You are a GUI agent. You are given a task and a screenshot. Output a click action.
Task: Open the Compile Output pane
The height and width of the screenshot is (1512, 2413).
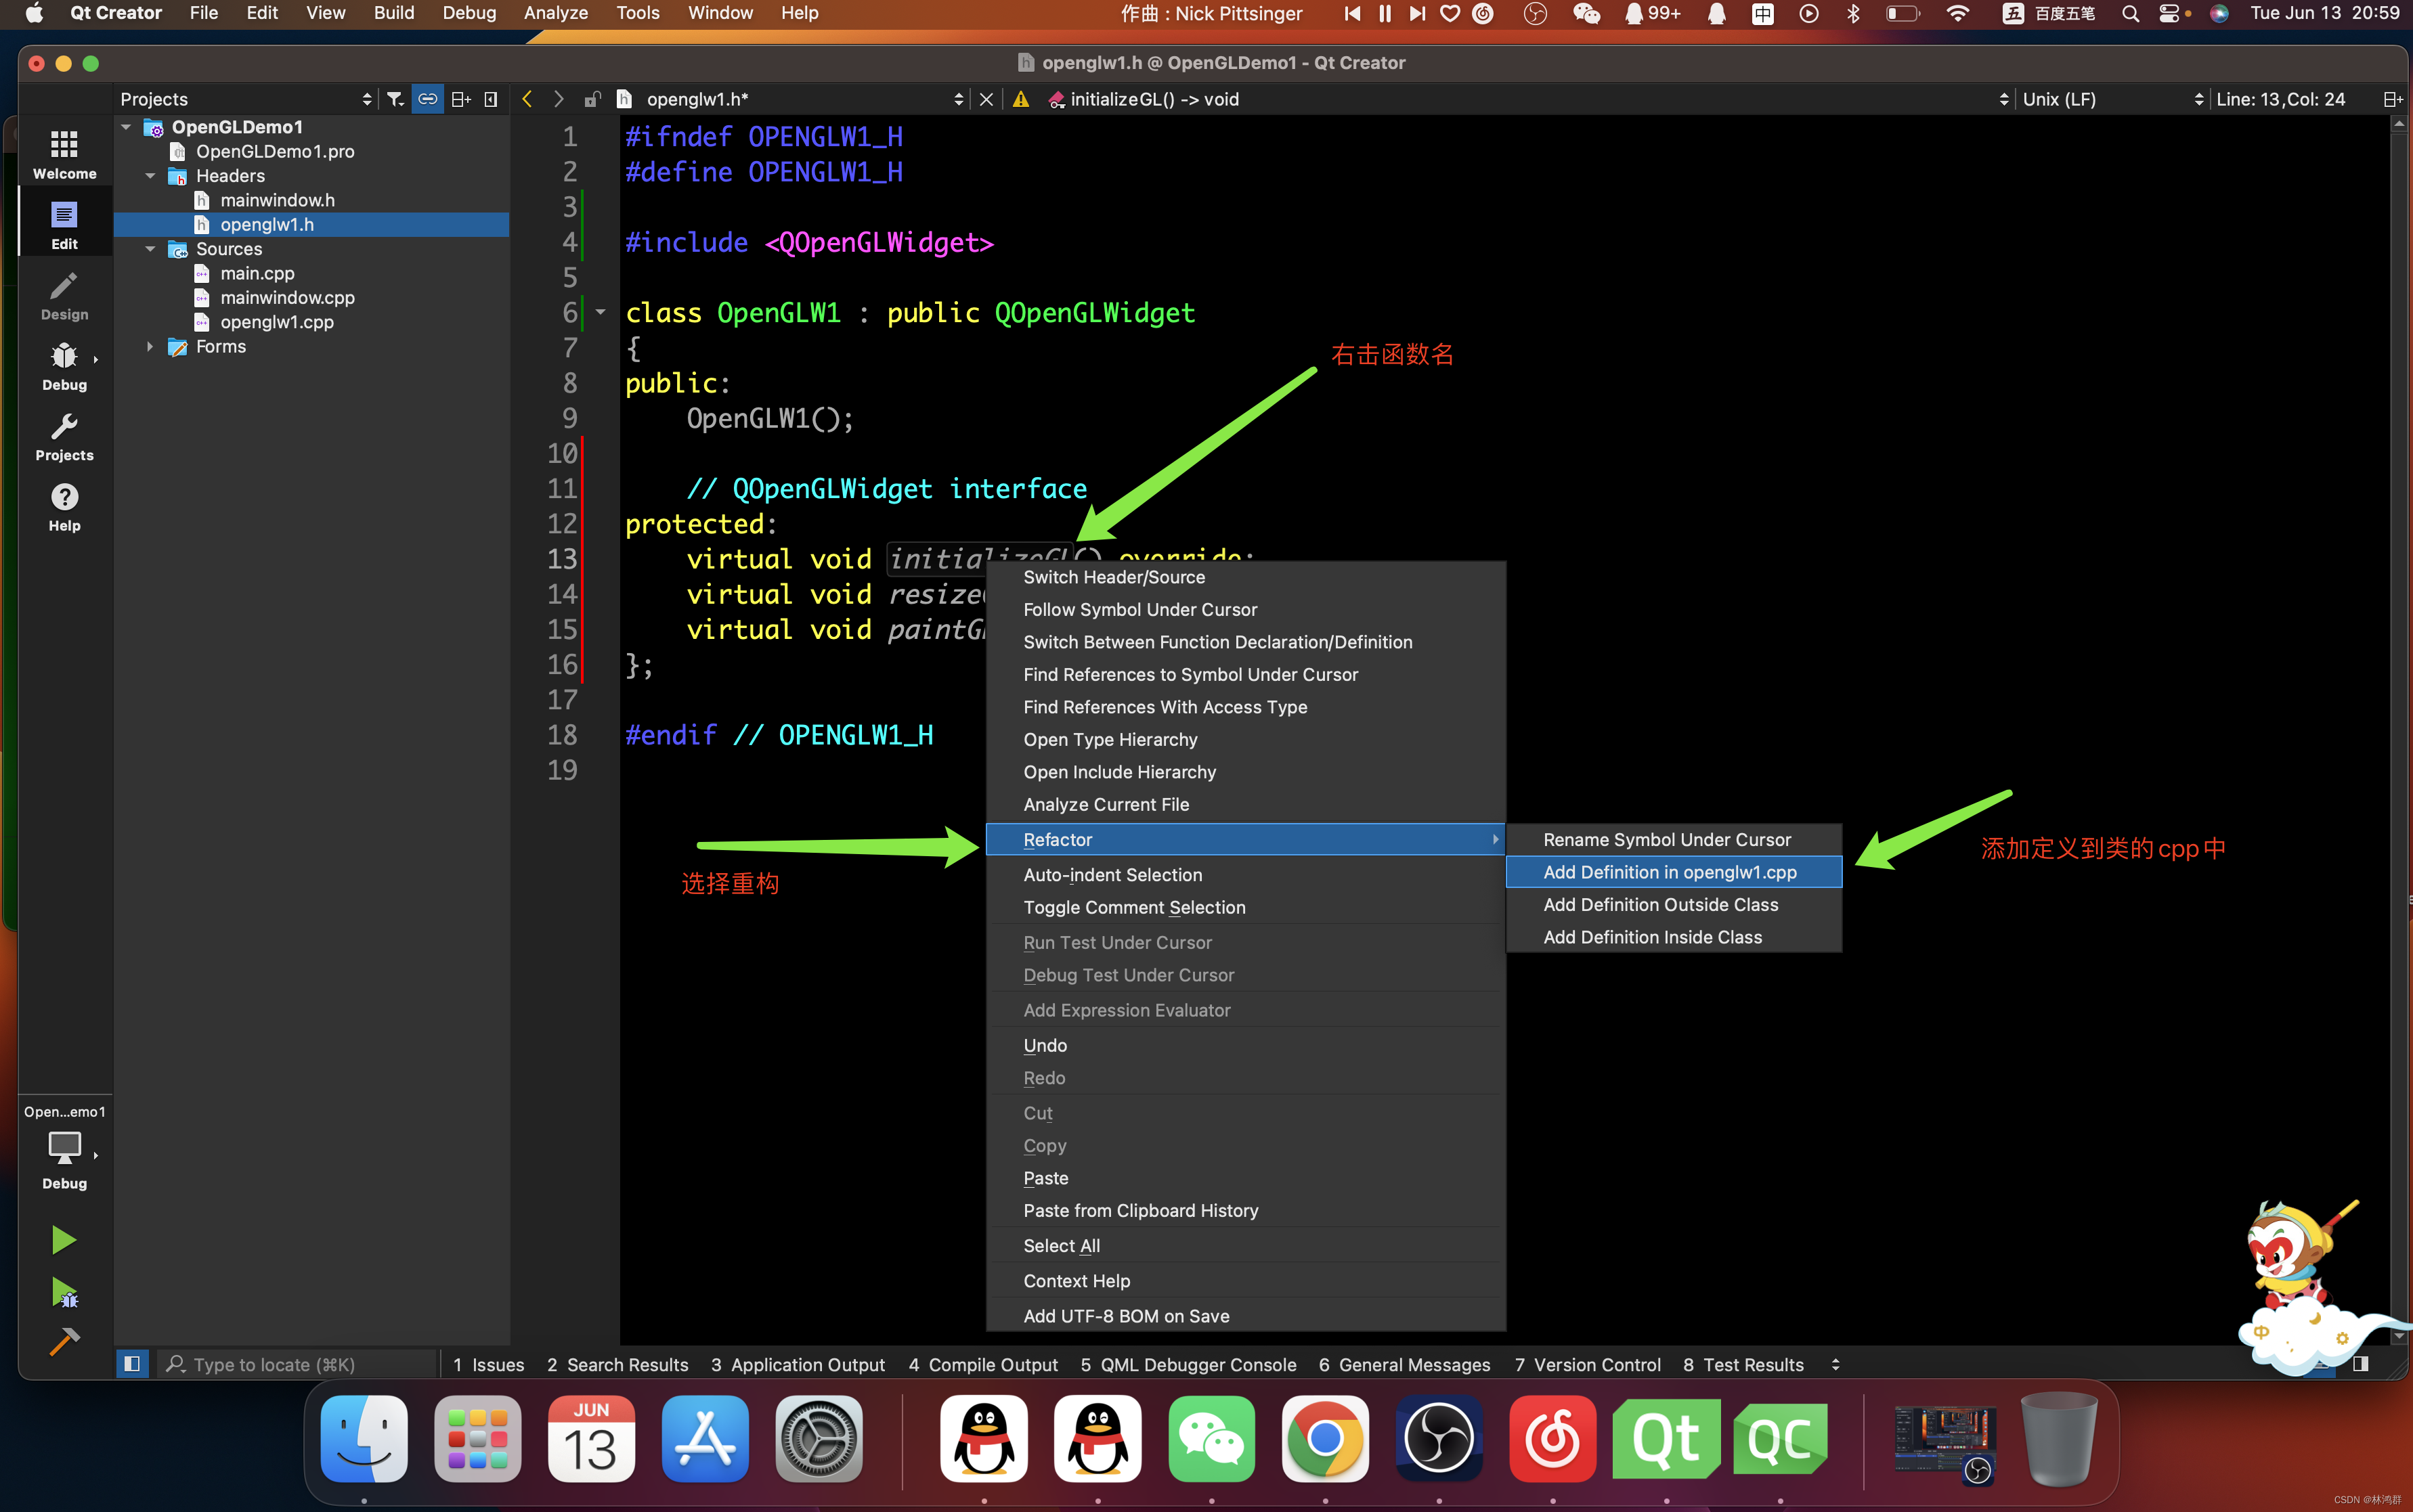[982, 1364]
